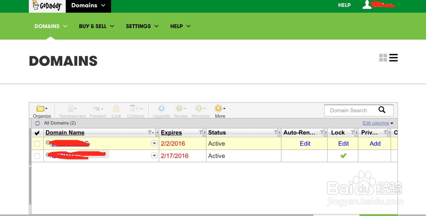Click the Privacy column filter icon
The height and width of the screenshot is (216, 426).
tap(385, 132)
